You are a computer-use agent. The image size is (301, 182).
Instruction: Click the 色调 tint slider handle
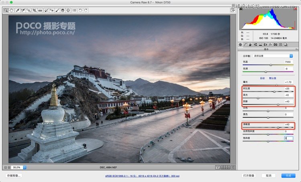pyautogui.click(x=266, y=72)
